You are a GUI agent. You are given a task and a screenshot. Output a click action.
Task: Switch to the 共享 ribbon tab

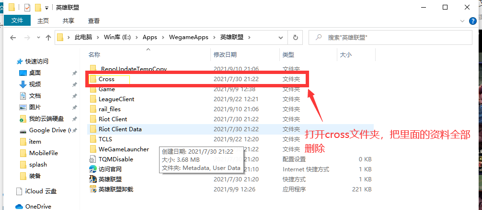click(x=68, y=21)
